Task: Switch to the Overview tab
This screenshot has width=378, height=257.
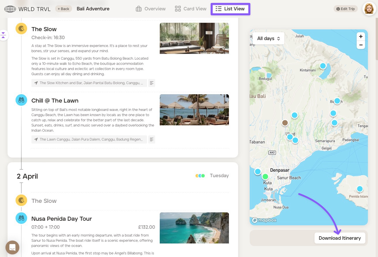Action: tap(151, 9)
